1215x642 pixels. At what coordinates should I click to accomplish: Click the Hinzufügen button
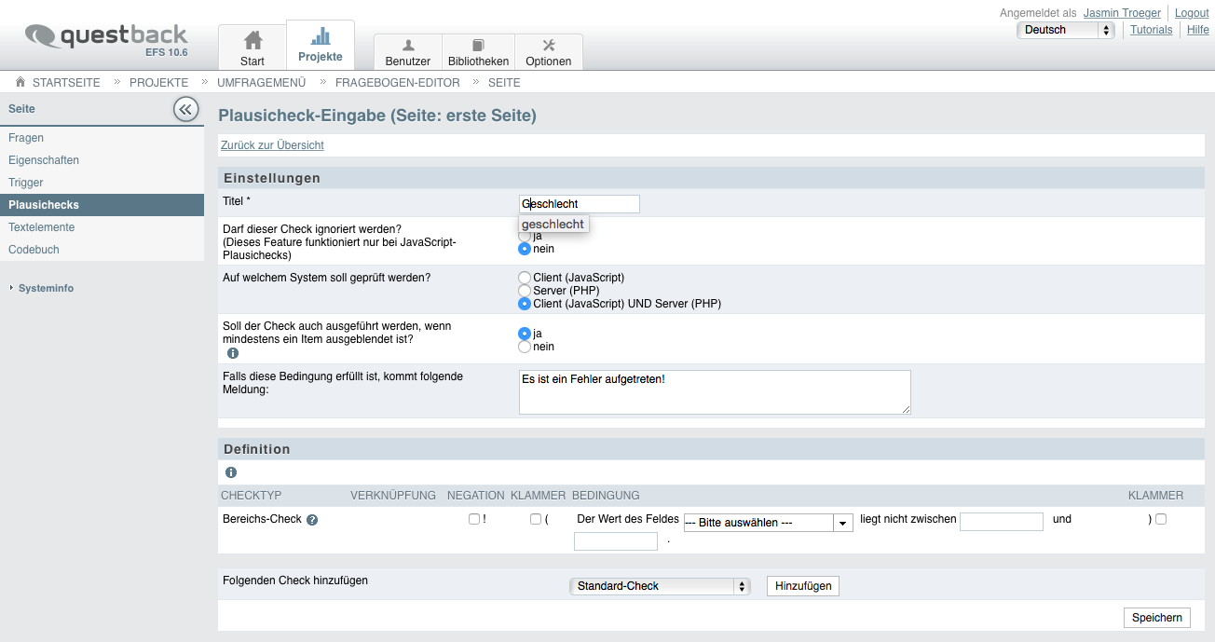[x=803, y=586]
